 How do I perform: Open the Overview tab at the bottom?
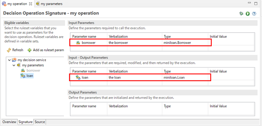point(9,122)
